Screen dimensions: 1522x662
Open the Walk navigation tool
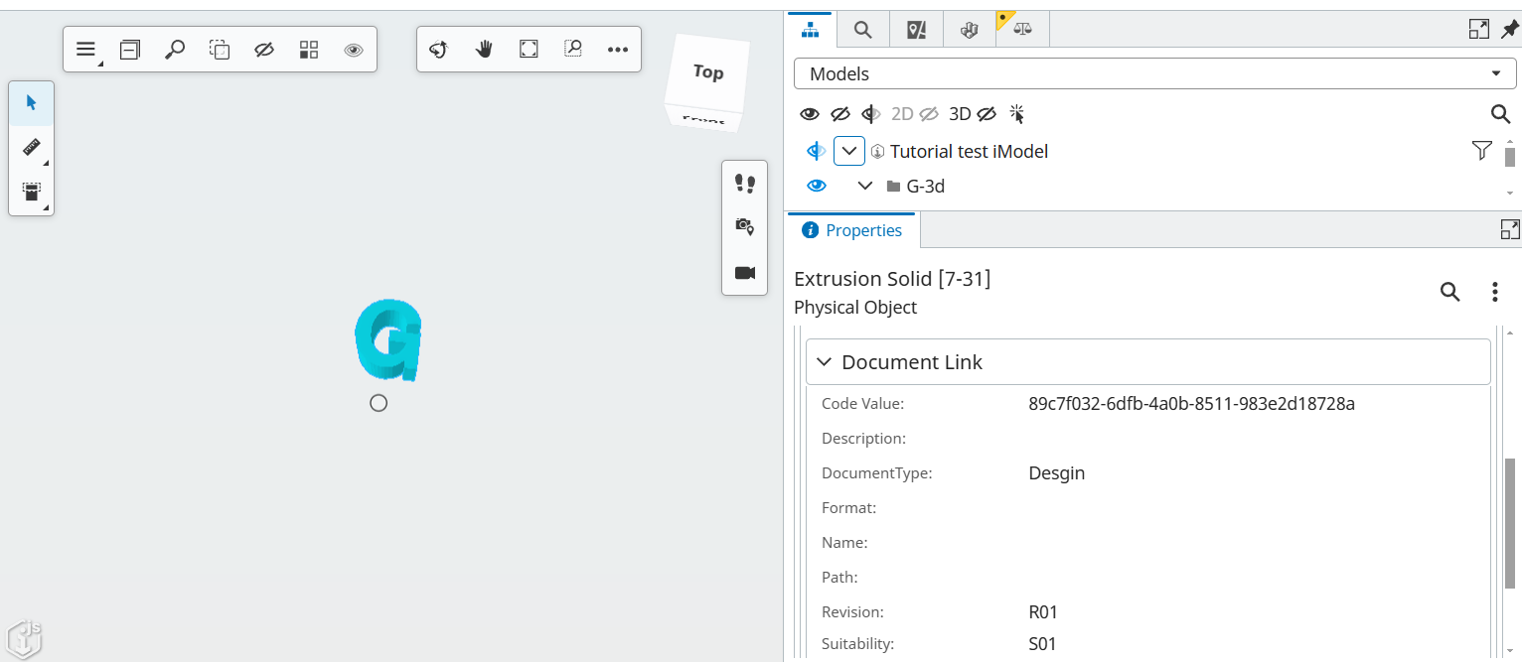744,184
